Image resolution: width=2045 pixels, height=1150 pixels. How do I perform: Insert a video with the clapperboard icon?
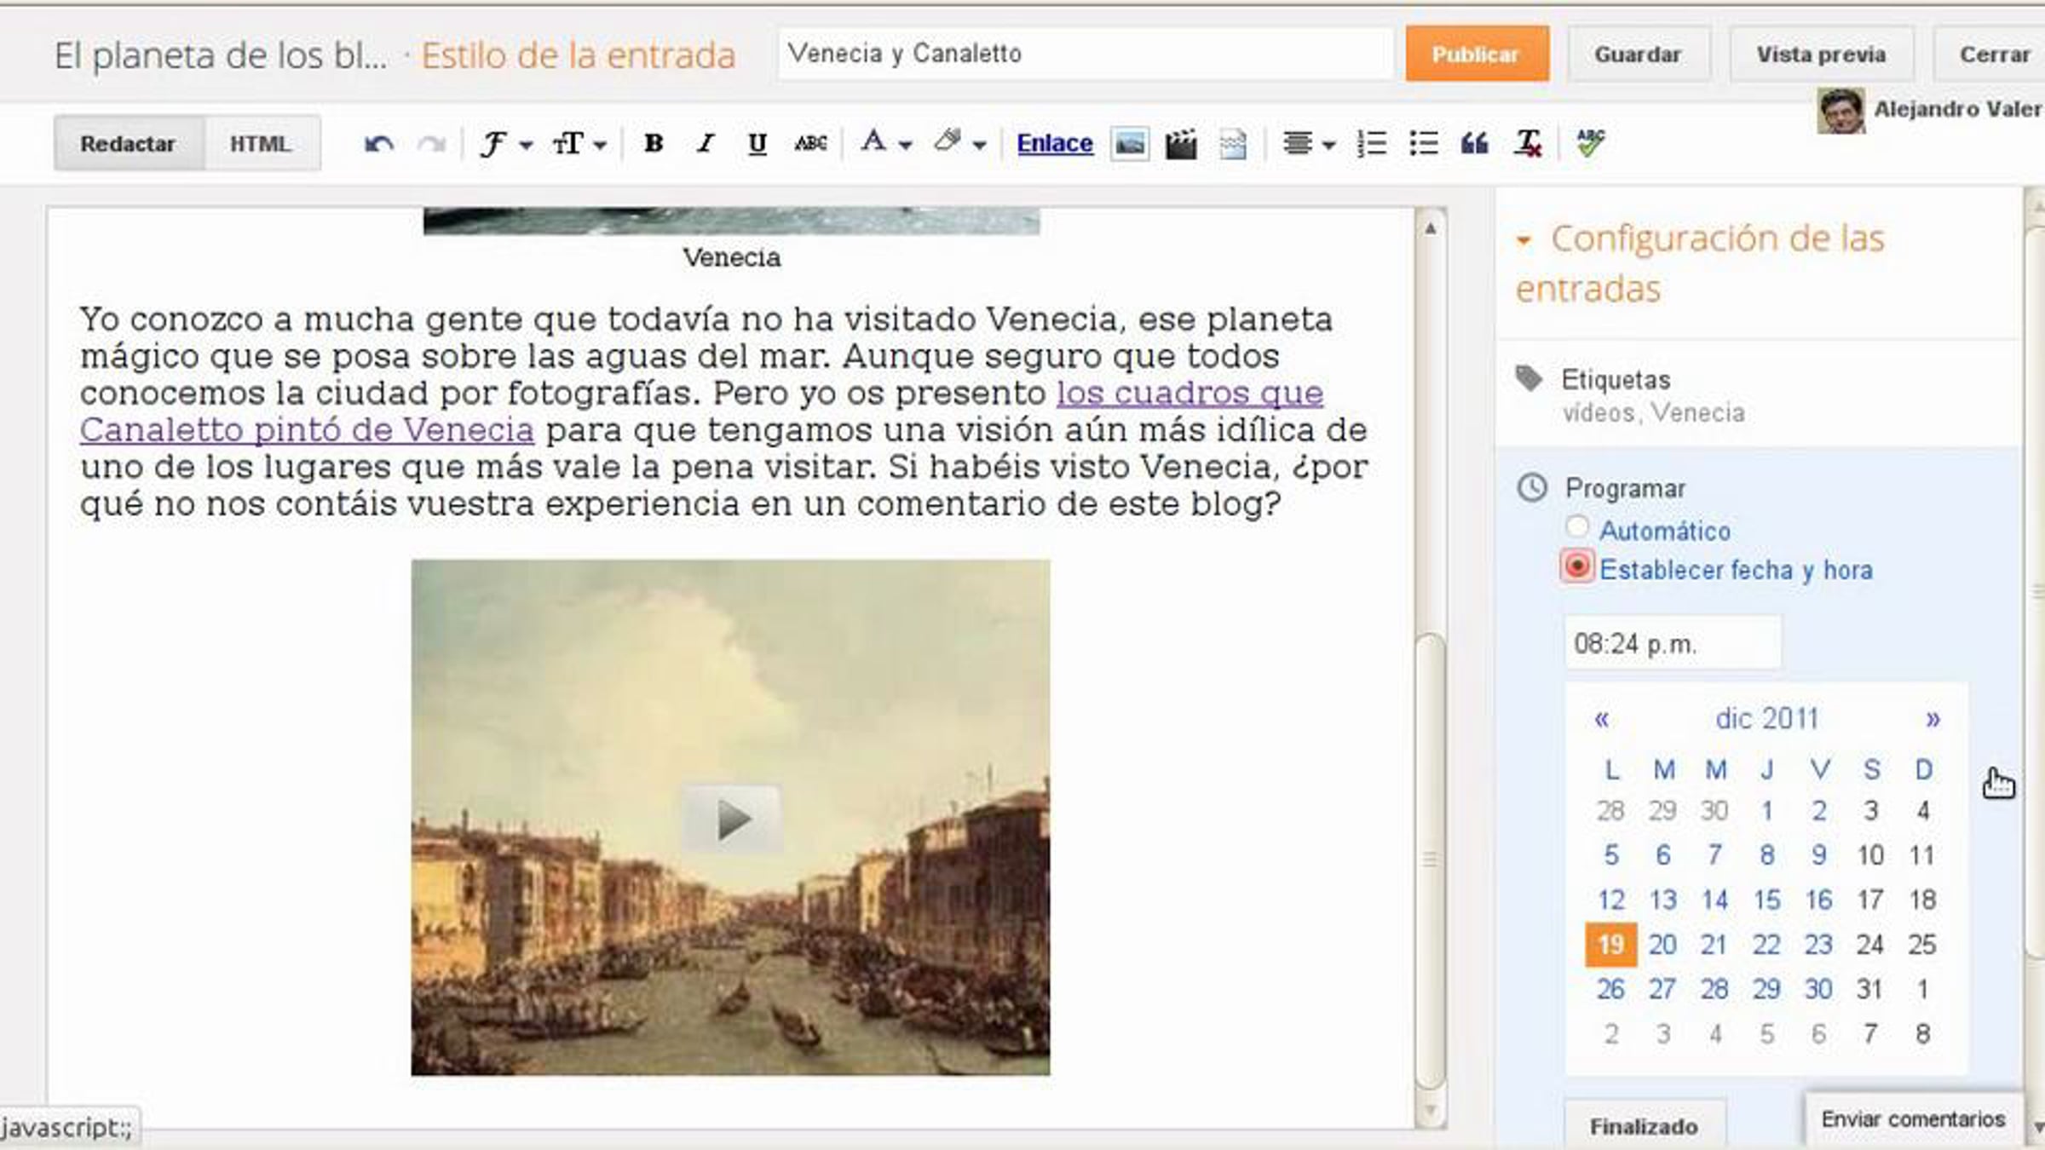(1181, 144)
